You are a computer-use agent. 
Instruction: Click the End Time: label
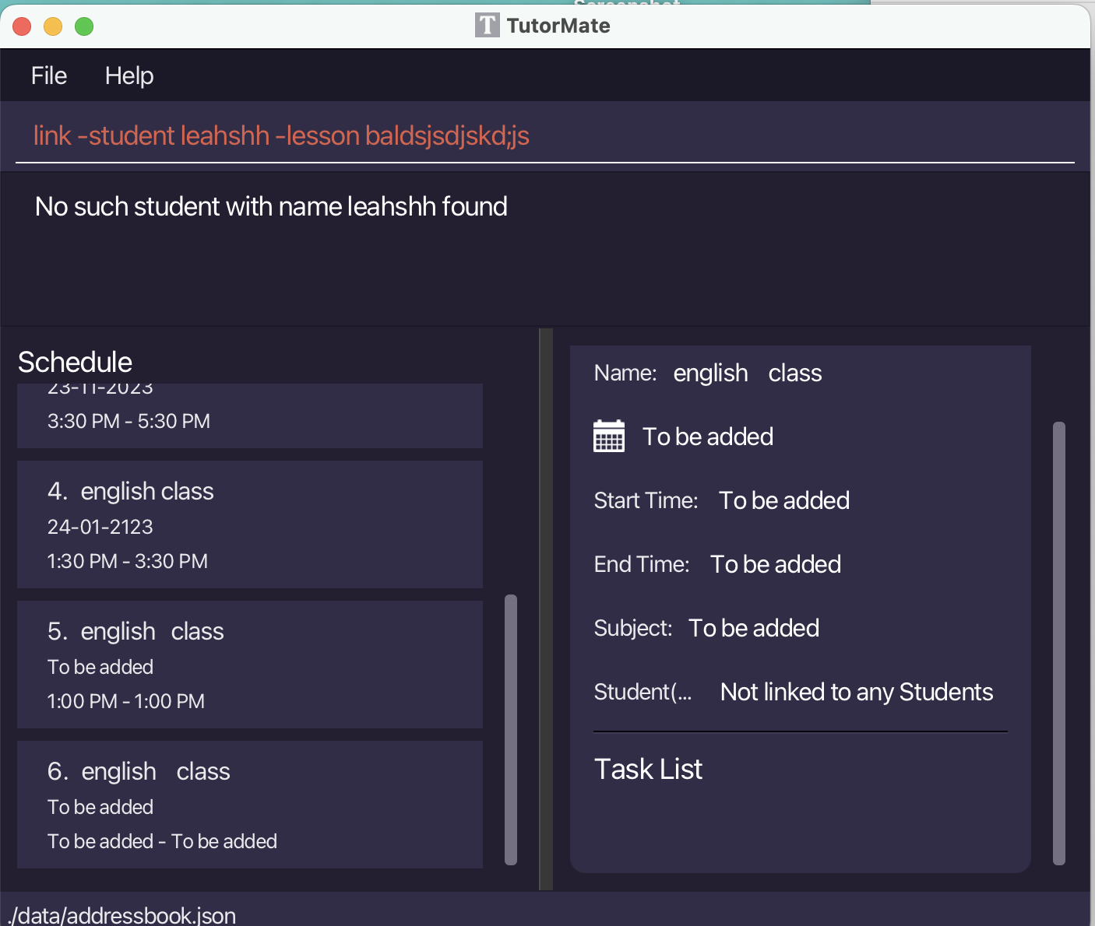coord(642,564)
